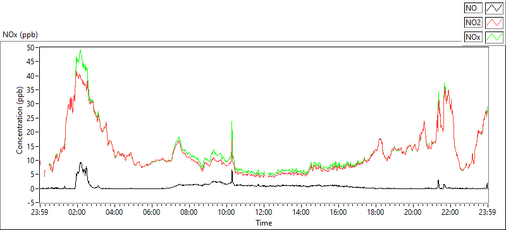Click the green NOx spike after 10:00
This screenshot has width=506, height=230.
pos(231,122)
